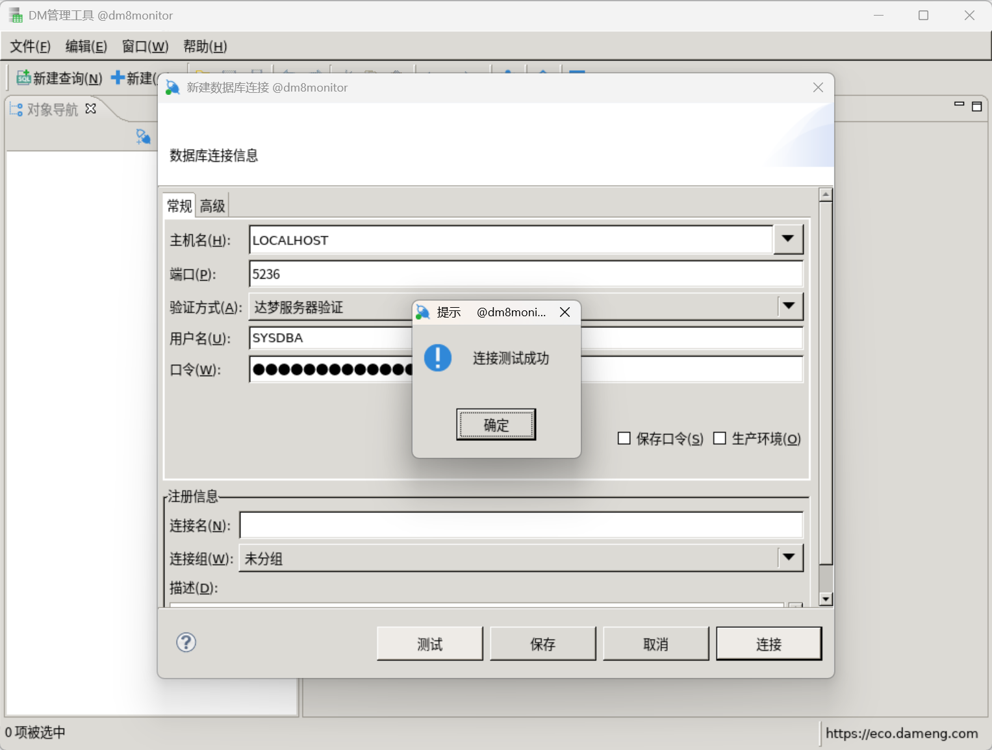Viewport: 992px width, 750px height.
Task: Click the 主机名 field containing LOCALHOST
Action: click(511, 240)
